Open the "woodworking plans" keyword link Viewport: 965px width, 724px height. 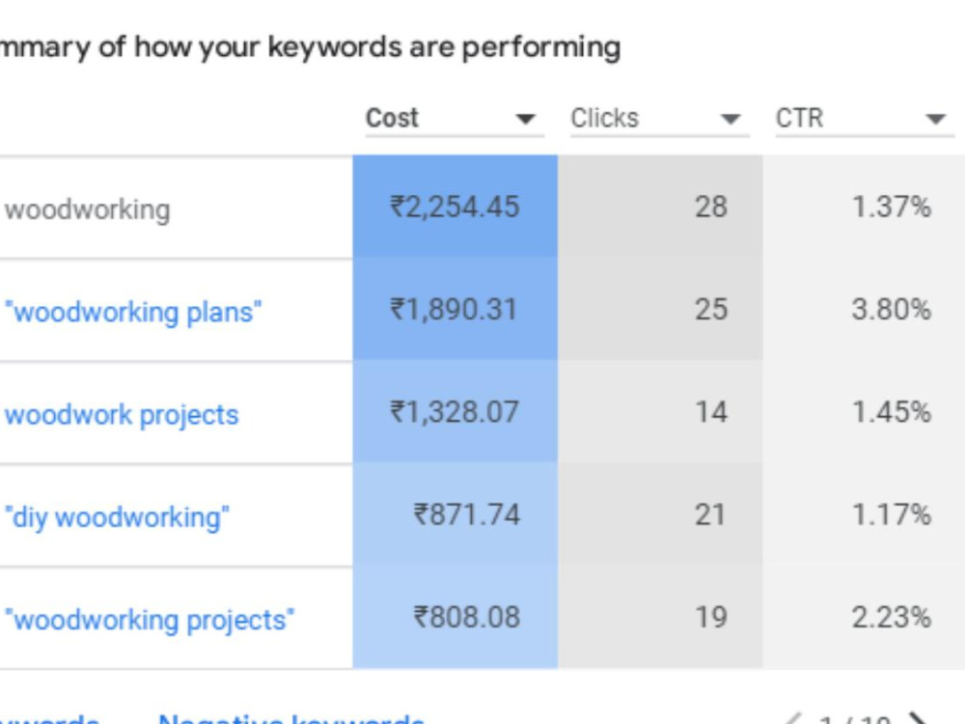(133, 312)
